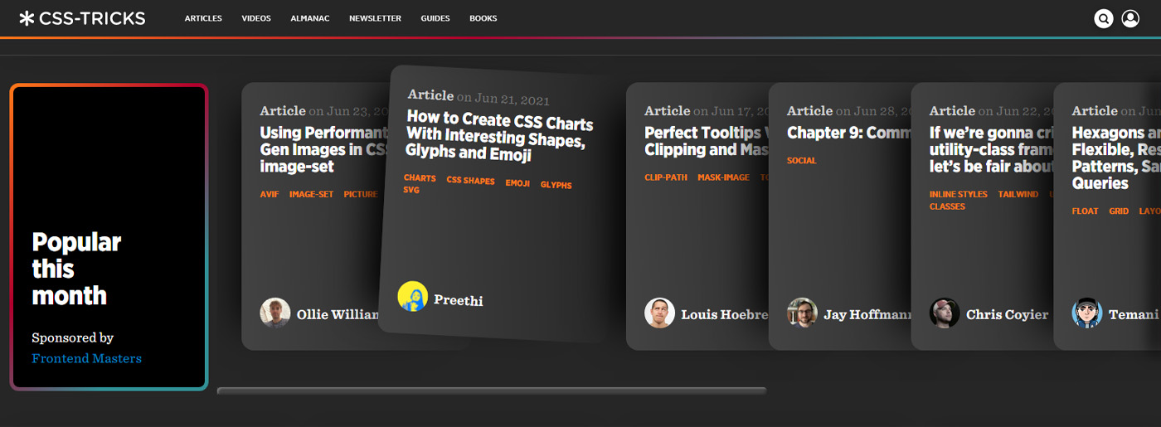Image resolution: width=1161 pixels, height=427 pixels.
Task: Click Temani's cartoon avatar
Action: [1086, 313]
